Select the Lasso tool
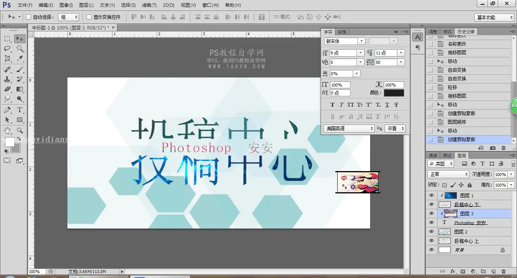This screenshot has height=278, width=517. (x=7, y=48)
